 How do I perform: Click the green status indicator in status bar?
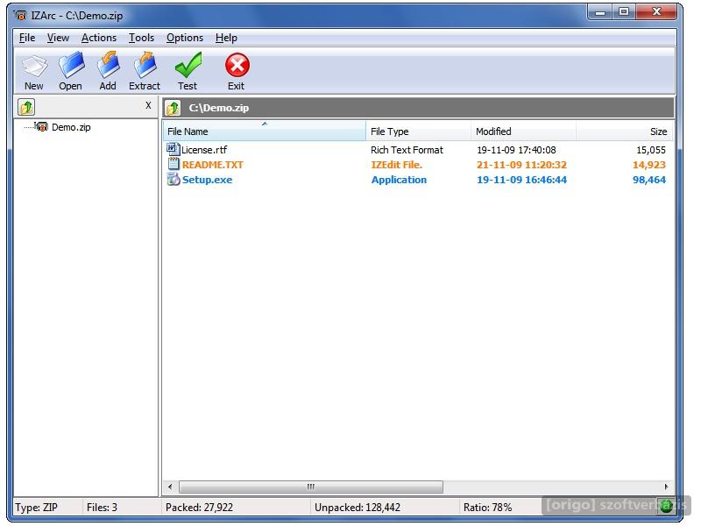point(666,507)
